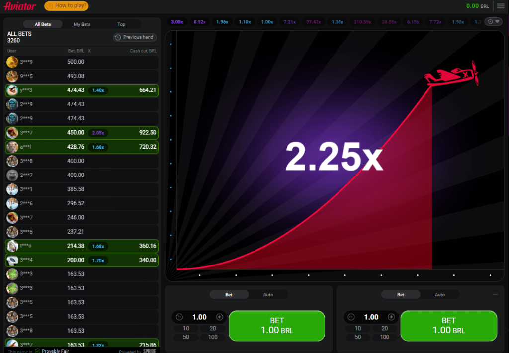Click avatar of user 2***7

click(x=12, y=175)
